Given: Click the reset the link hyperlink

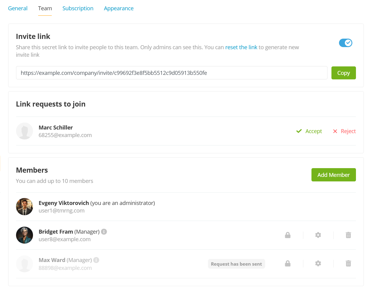Looking at the screenshot, I should [x=241, y=47].
